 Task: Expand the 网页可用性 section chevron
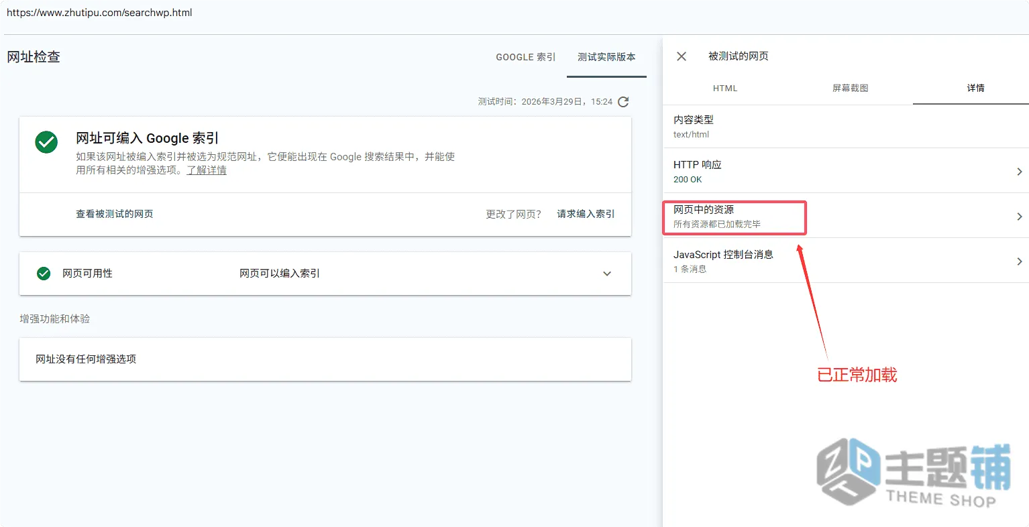point(607,274)
